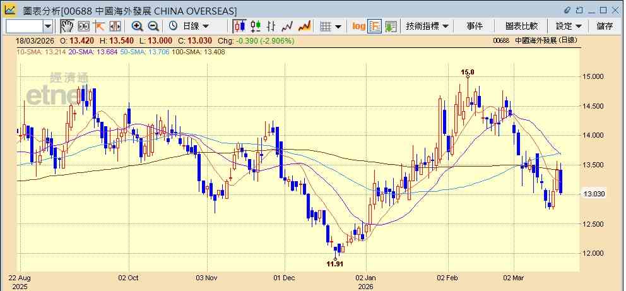Click the 18/03/2026 date readout

click(33, 41)
